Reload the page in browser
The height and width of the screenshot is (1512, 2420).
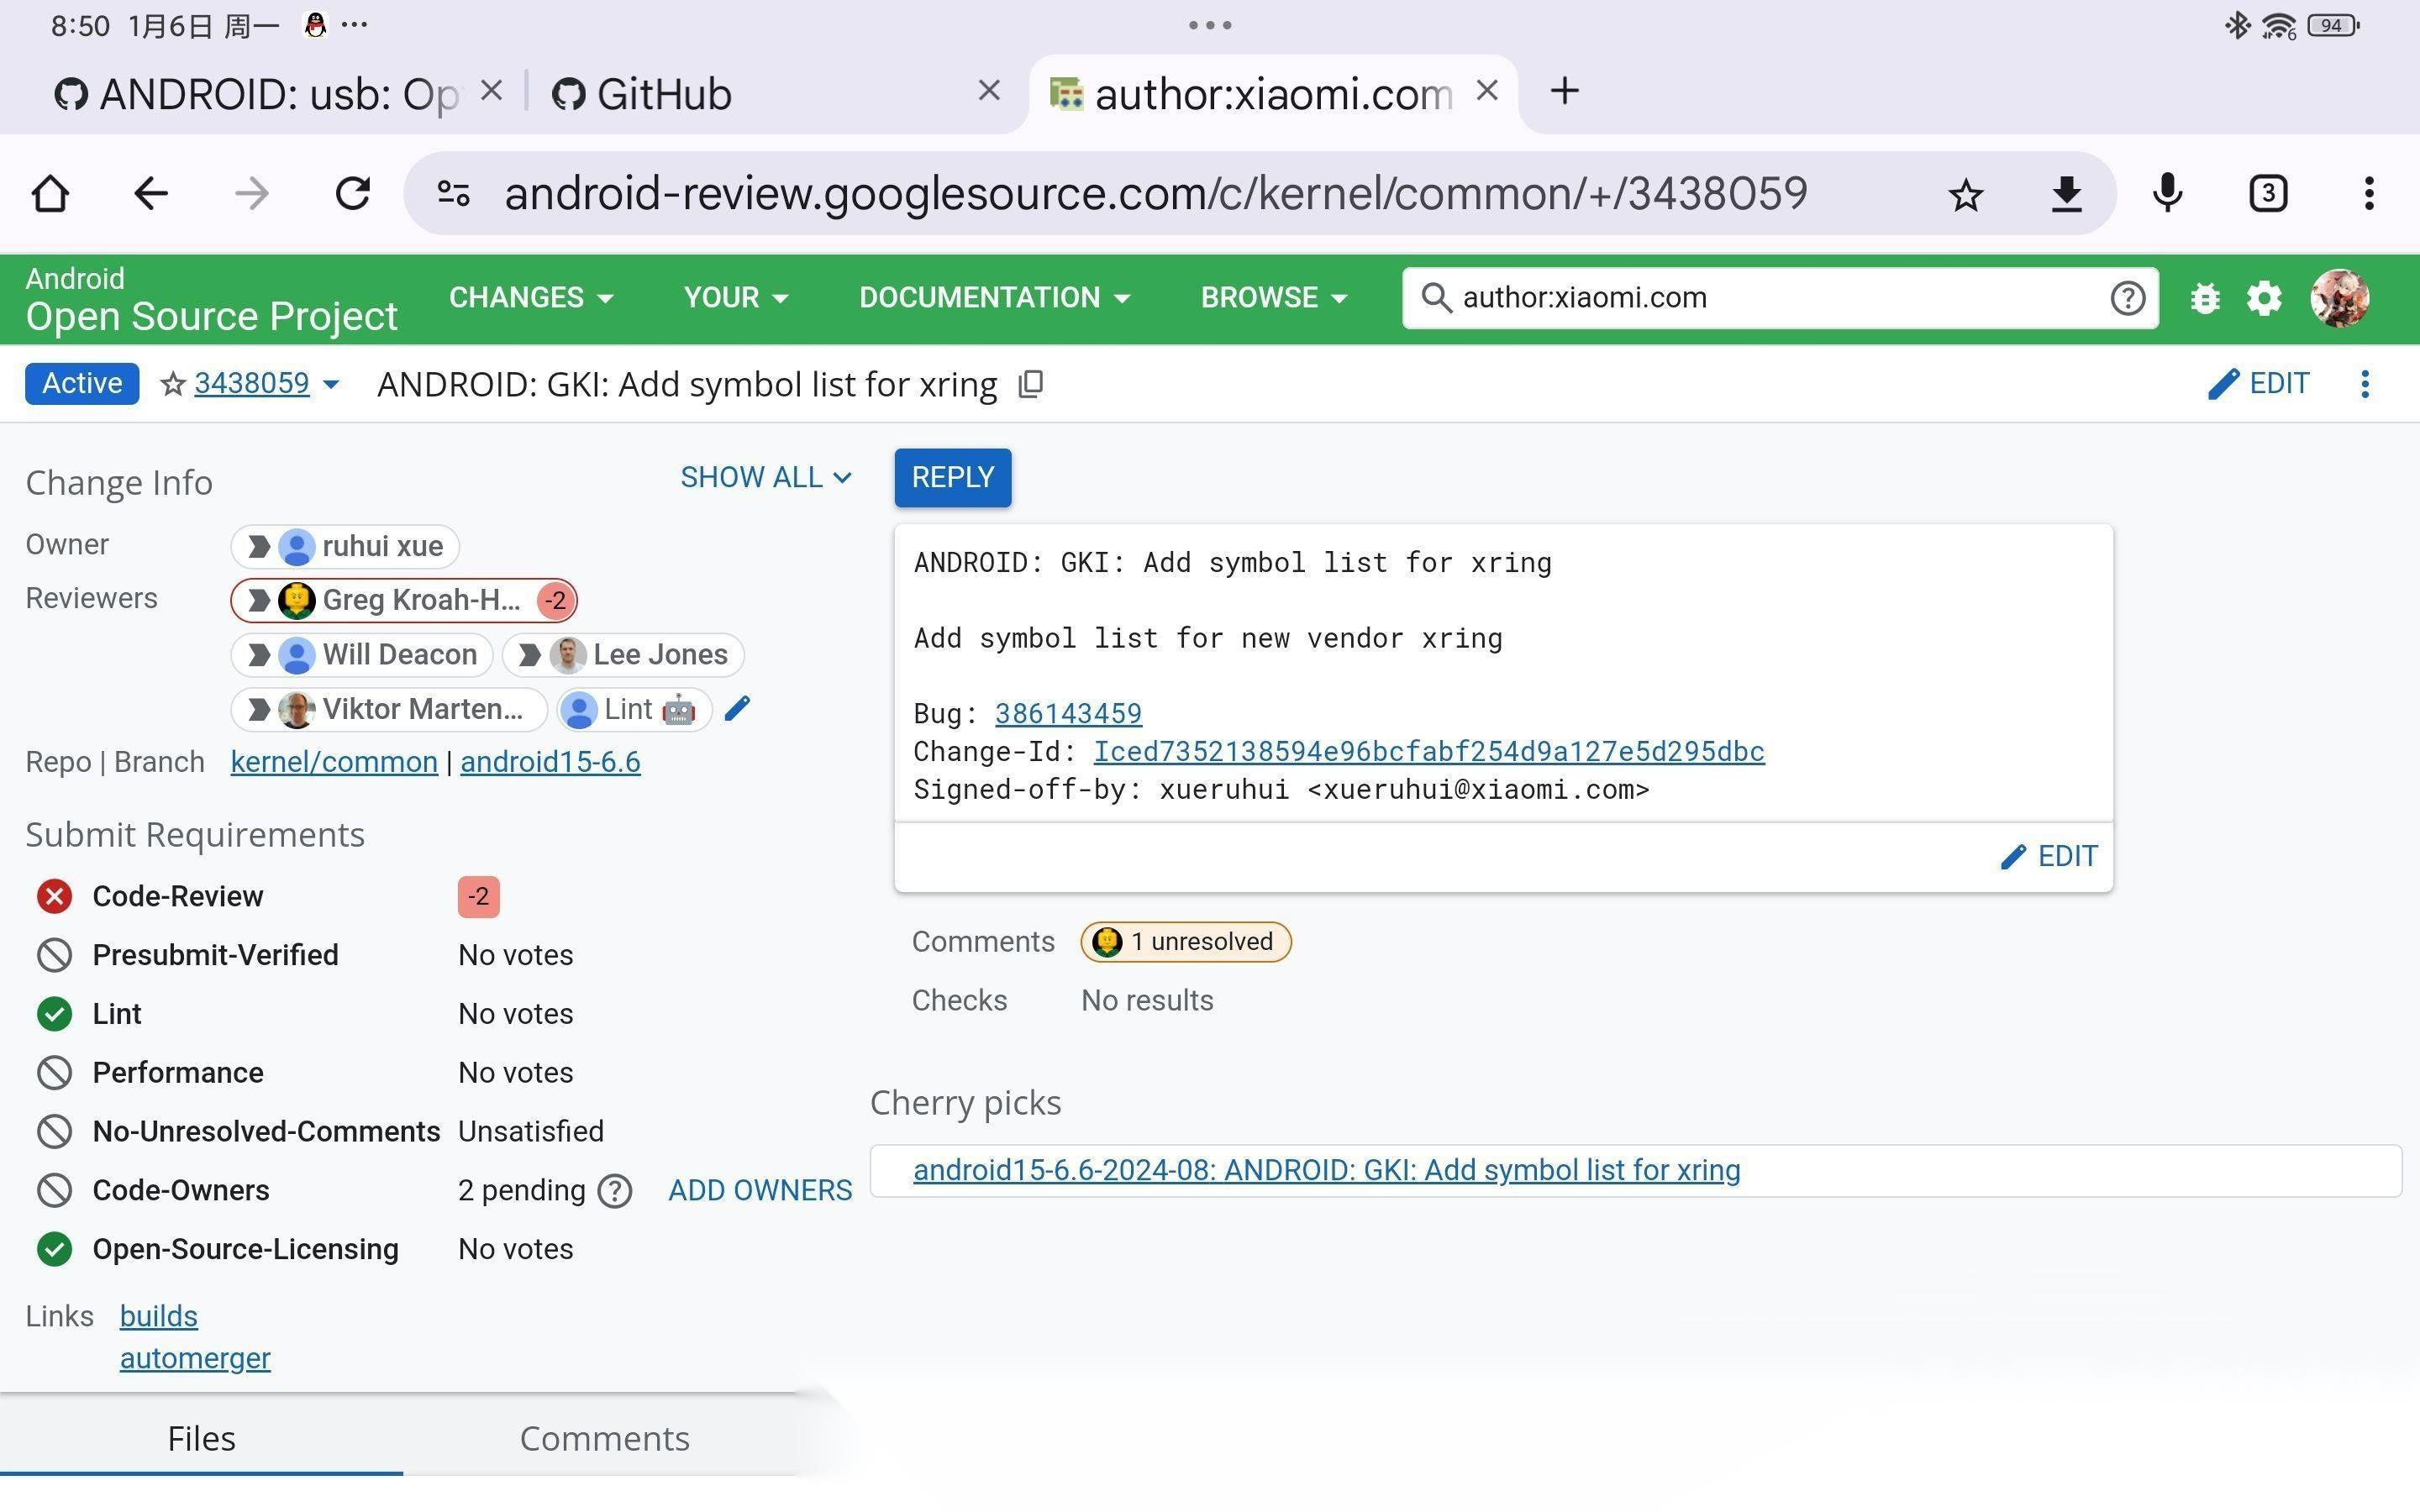pos(352,193)
